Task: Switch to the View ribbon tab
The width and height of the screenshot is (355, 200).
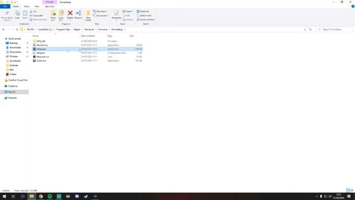Action: pyautogui.click(x=37, y=6)
